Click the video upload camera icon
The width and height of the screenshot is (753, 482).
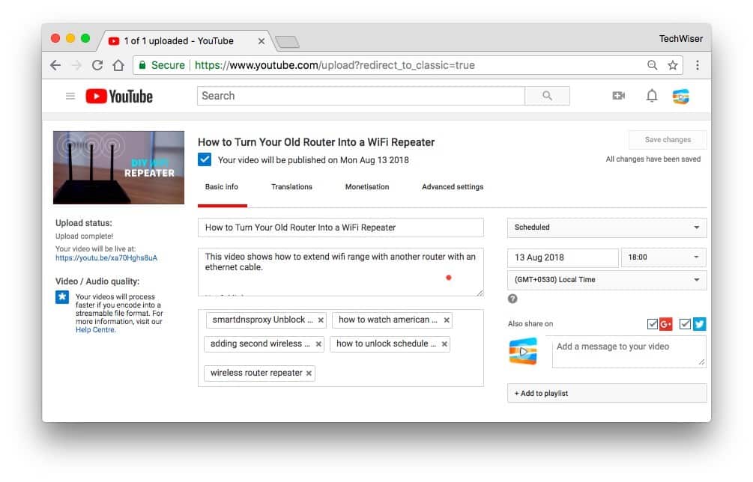pos(617,95)
